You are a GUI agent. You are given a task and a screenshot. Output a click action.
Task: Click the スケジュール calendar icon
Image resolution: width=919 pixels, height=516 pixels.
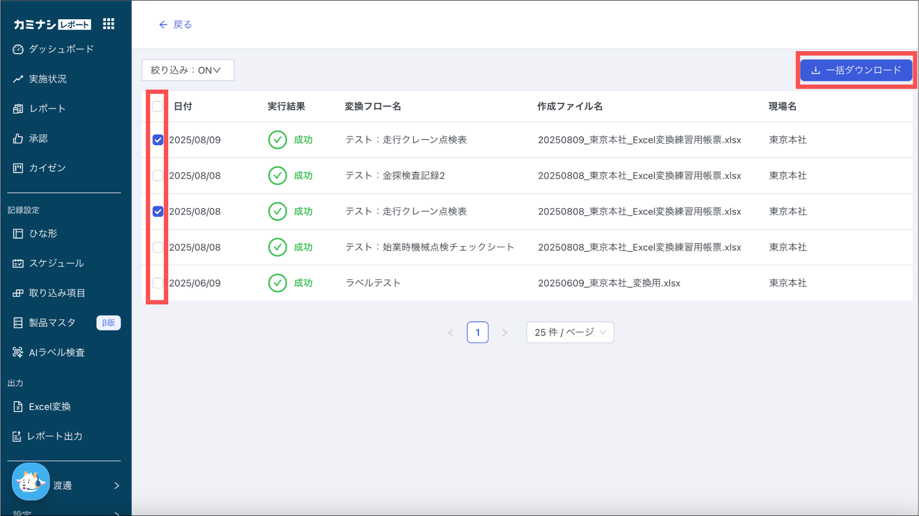click(18, 263)
